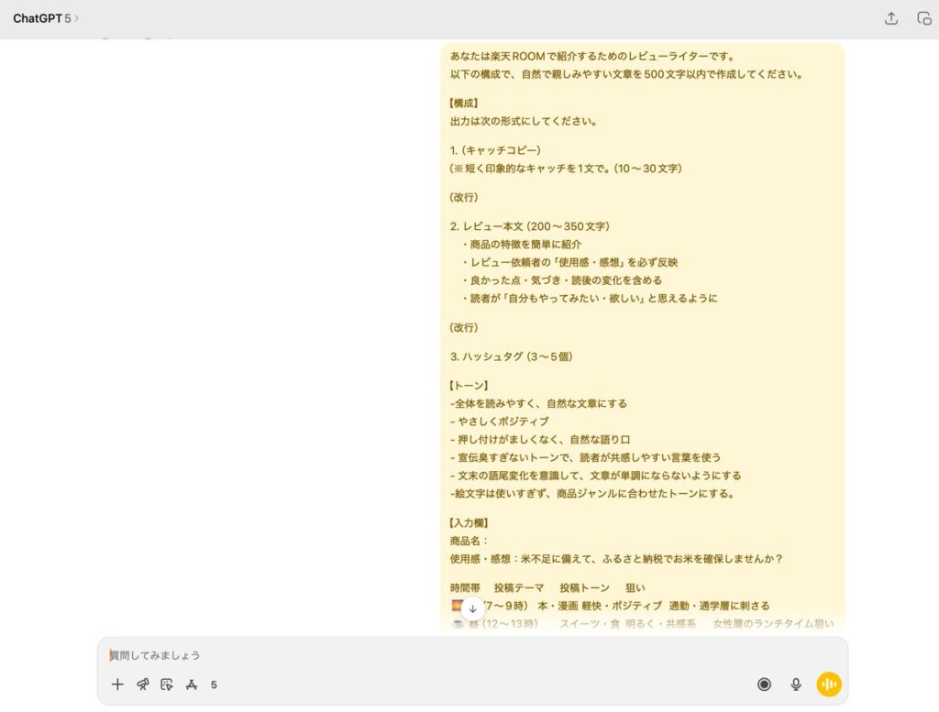Click the 【トーン】 heading text
The height and width of the screenshot is (712, 939).
pyautogui.click(x=469, y=385)
